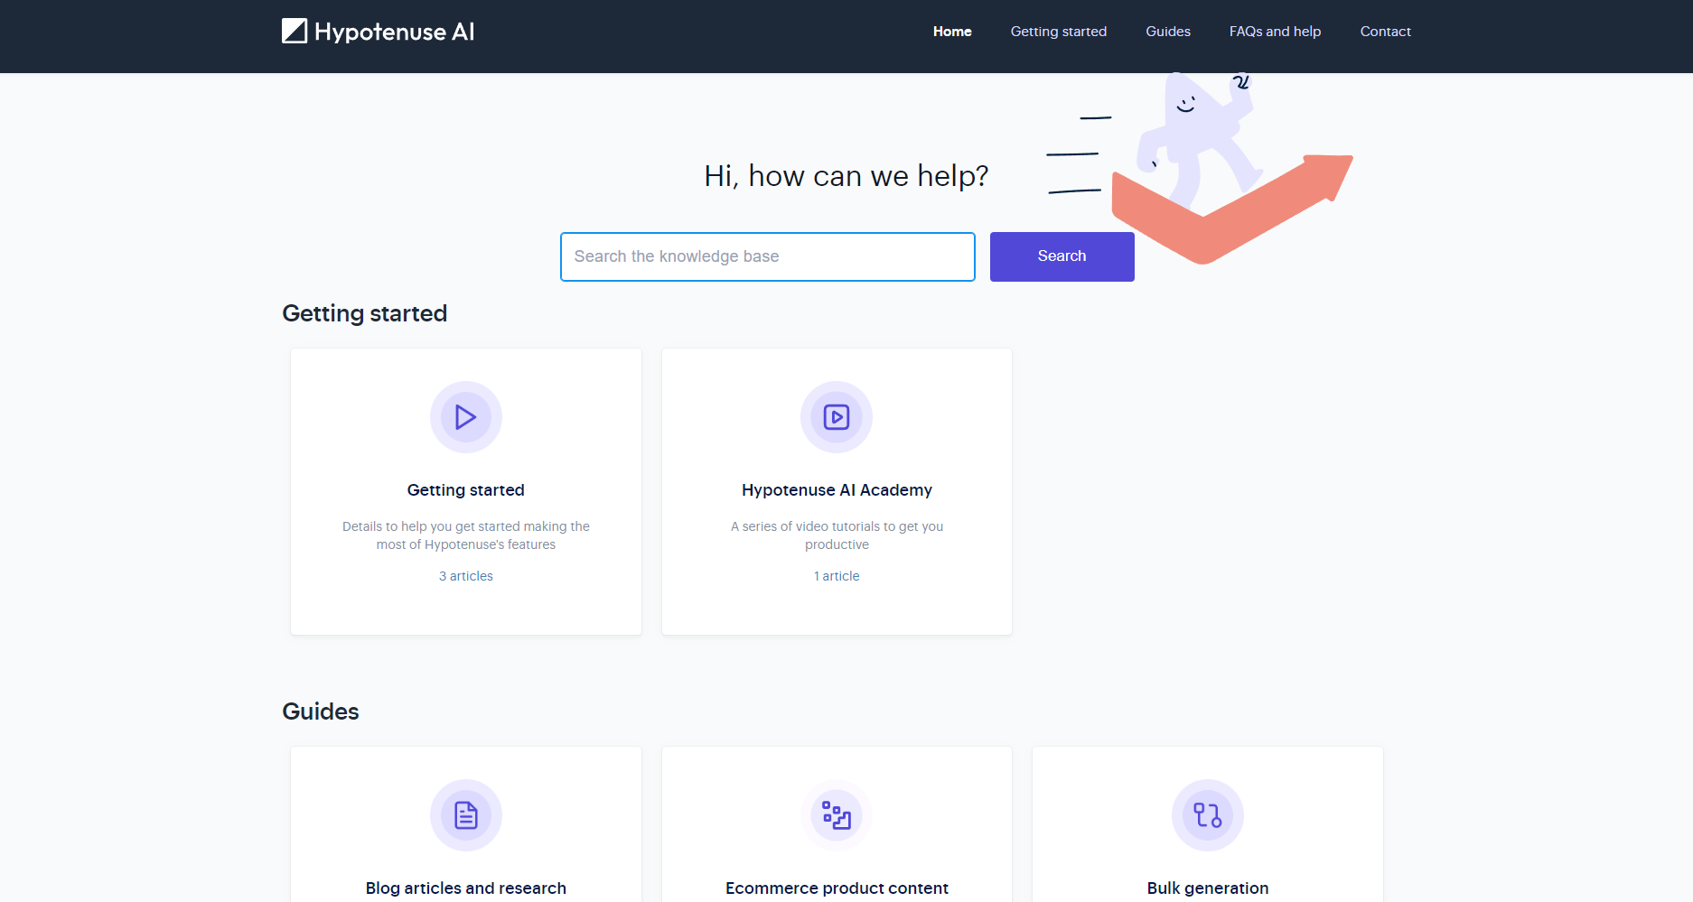The image size is (1693, 902).
Task: Open Getting started in top navigation
Action: [x=1058, y=32]
